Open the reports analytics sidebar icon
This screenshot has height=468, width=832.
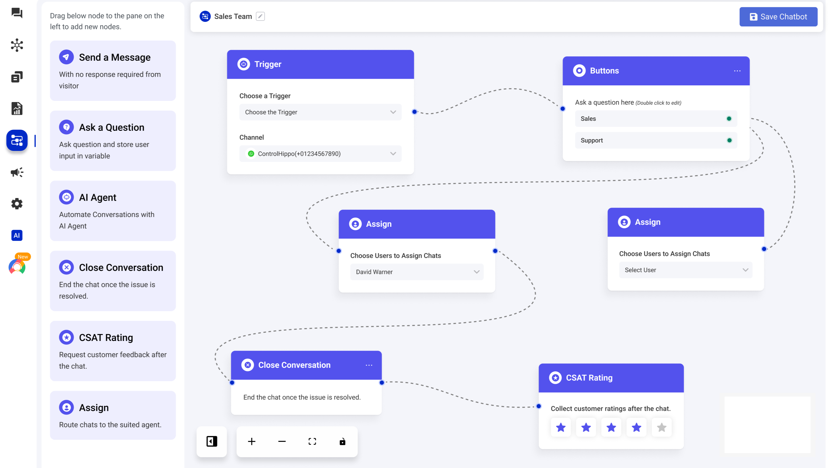[x=17, y=109]
